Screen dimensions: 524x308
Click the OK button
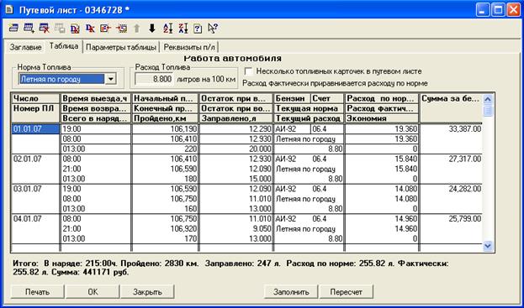coord(93,292)
